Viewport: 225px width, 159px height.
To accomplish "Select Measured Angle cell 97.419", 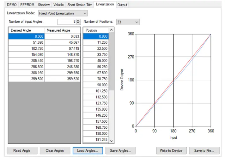I will pos(63,48).
